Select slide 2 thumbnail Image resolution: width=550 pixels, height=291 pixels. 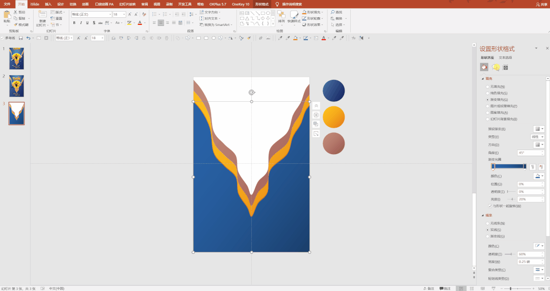16,86
